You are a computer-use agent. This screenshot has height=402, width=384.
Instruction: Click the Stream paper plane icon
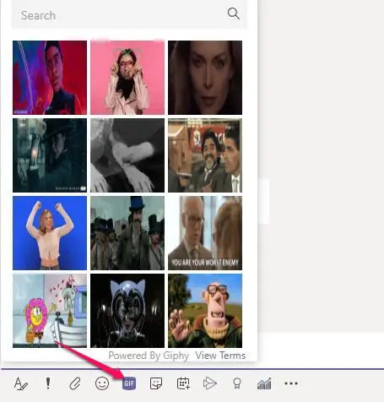[210, 383]
